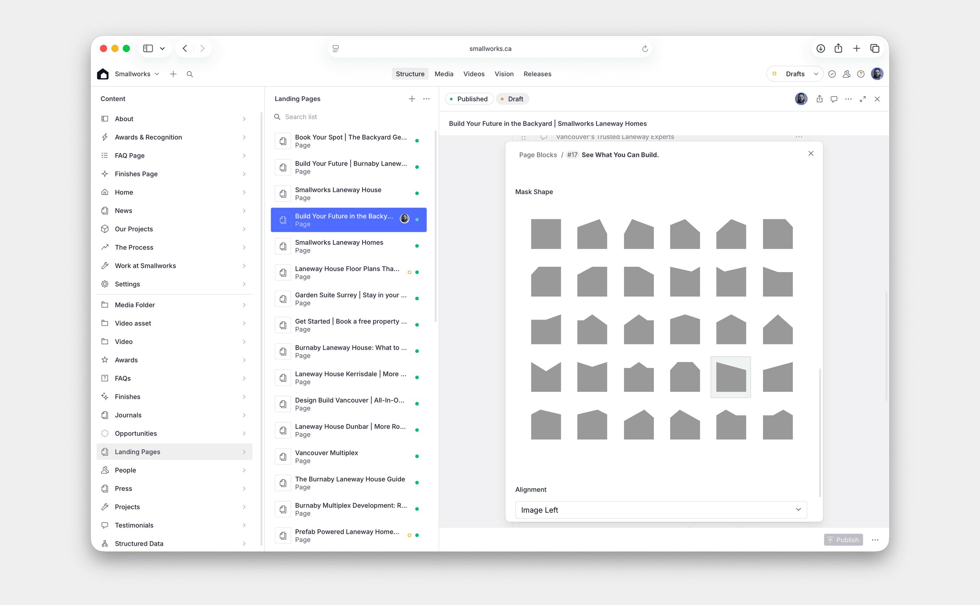The height and width of the screenshot is (605, 980).
Task: Click Safari share icon in toolbar
Action: point(838,49)
